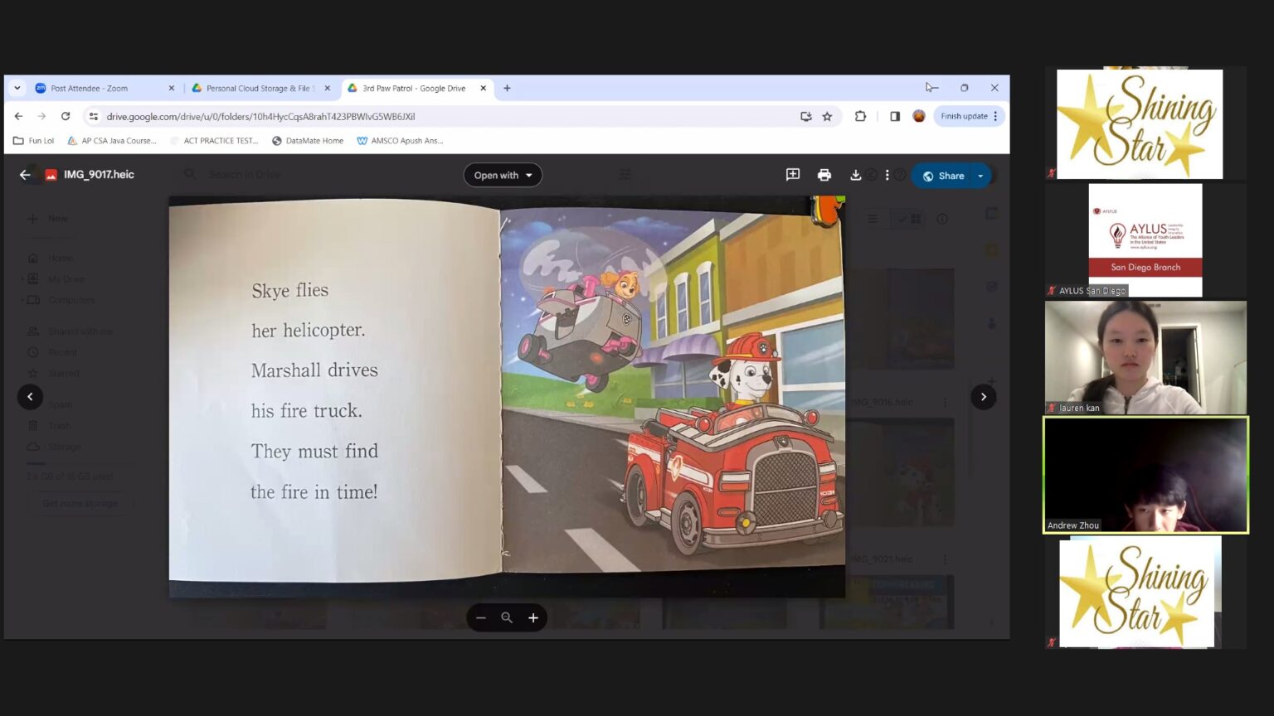Image resolution: width=1274 pixels, height=716 pixels.
Task: Select the top Shining Star participant tile
Action: [x=1145, y=123]
